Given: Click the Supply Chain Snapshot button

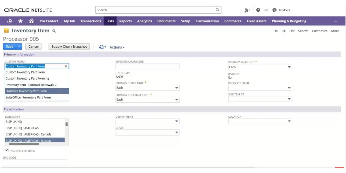Looking at the screenshot, I should pos(69,46).
